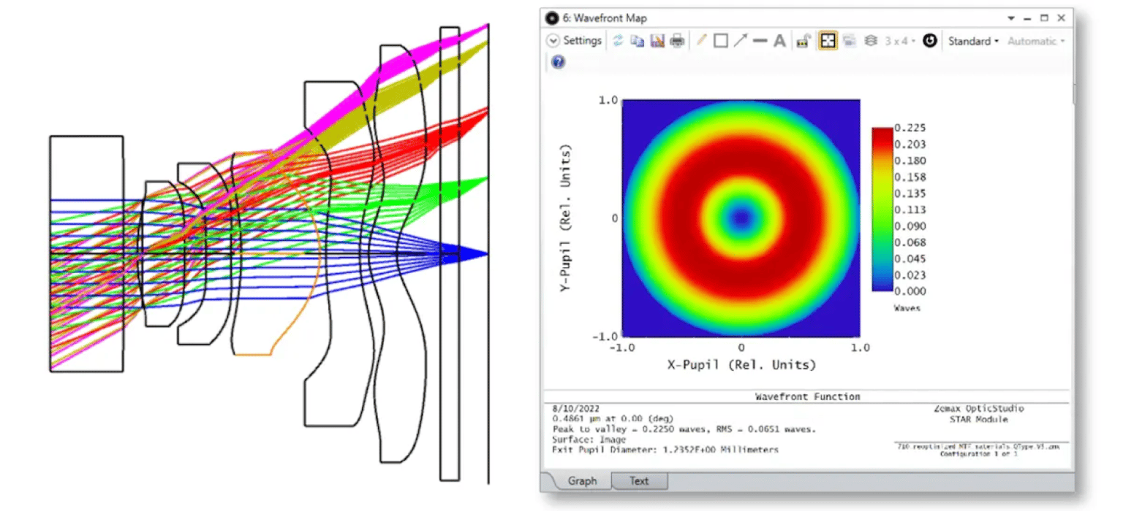Open the Automatic dropdown
This screenshot has height=511, width=1123.
tap(1036, 41)
